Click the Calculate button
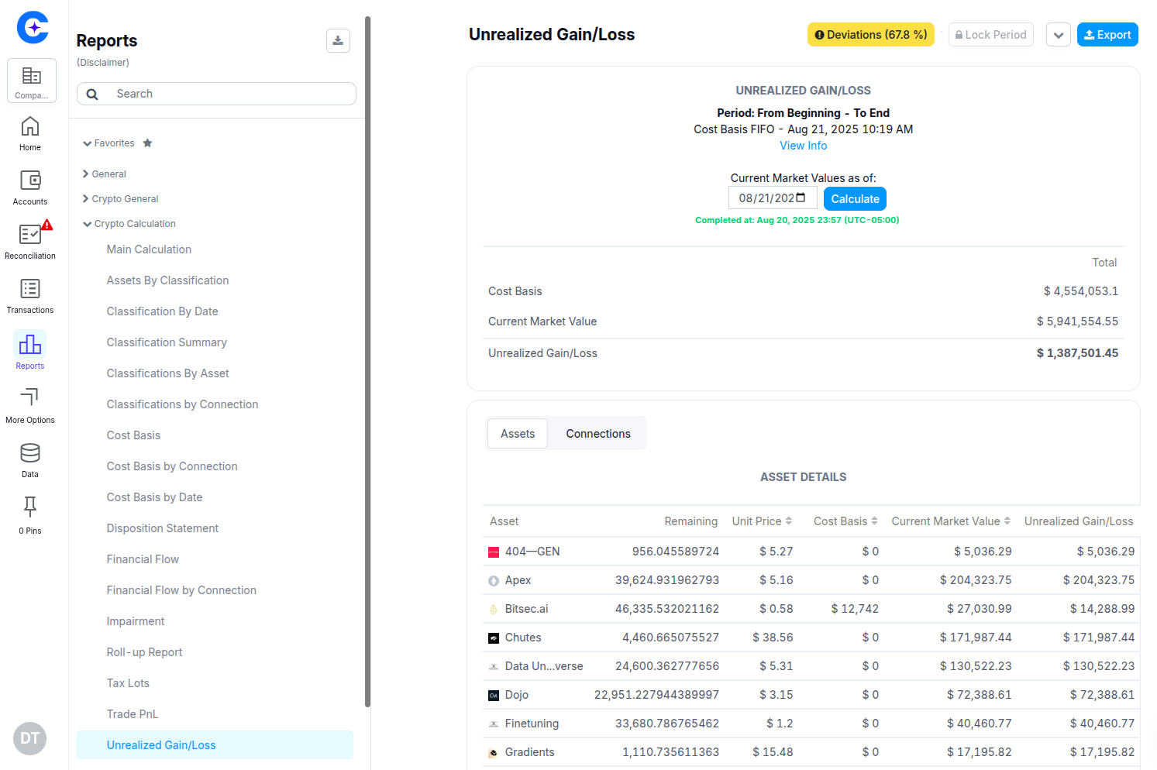This screenshot has height=770, width=1157. [855, 199]
